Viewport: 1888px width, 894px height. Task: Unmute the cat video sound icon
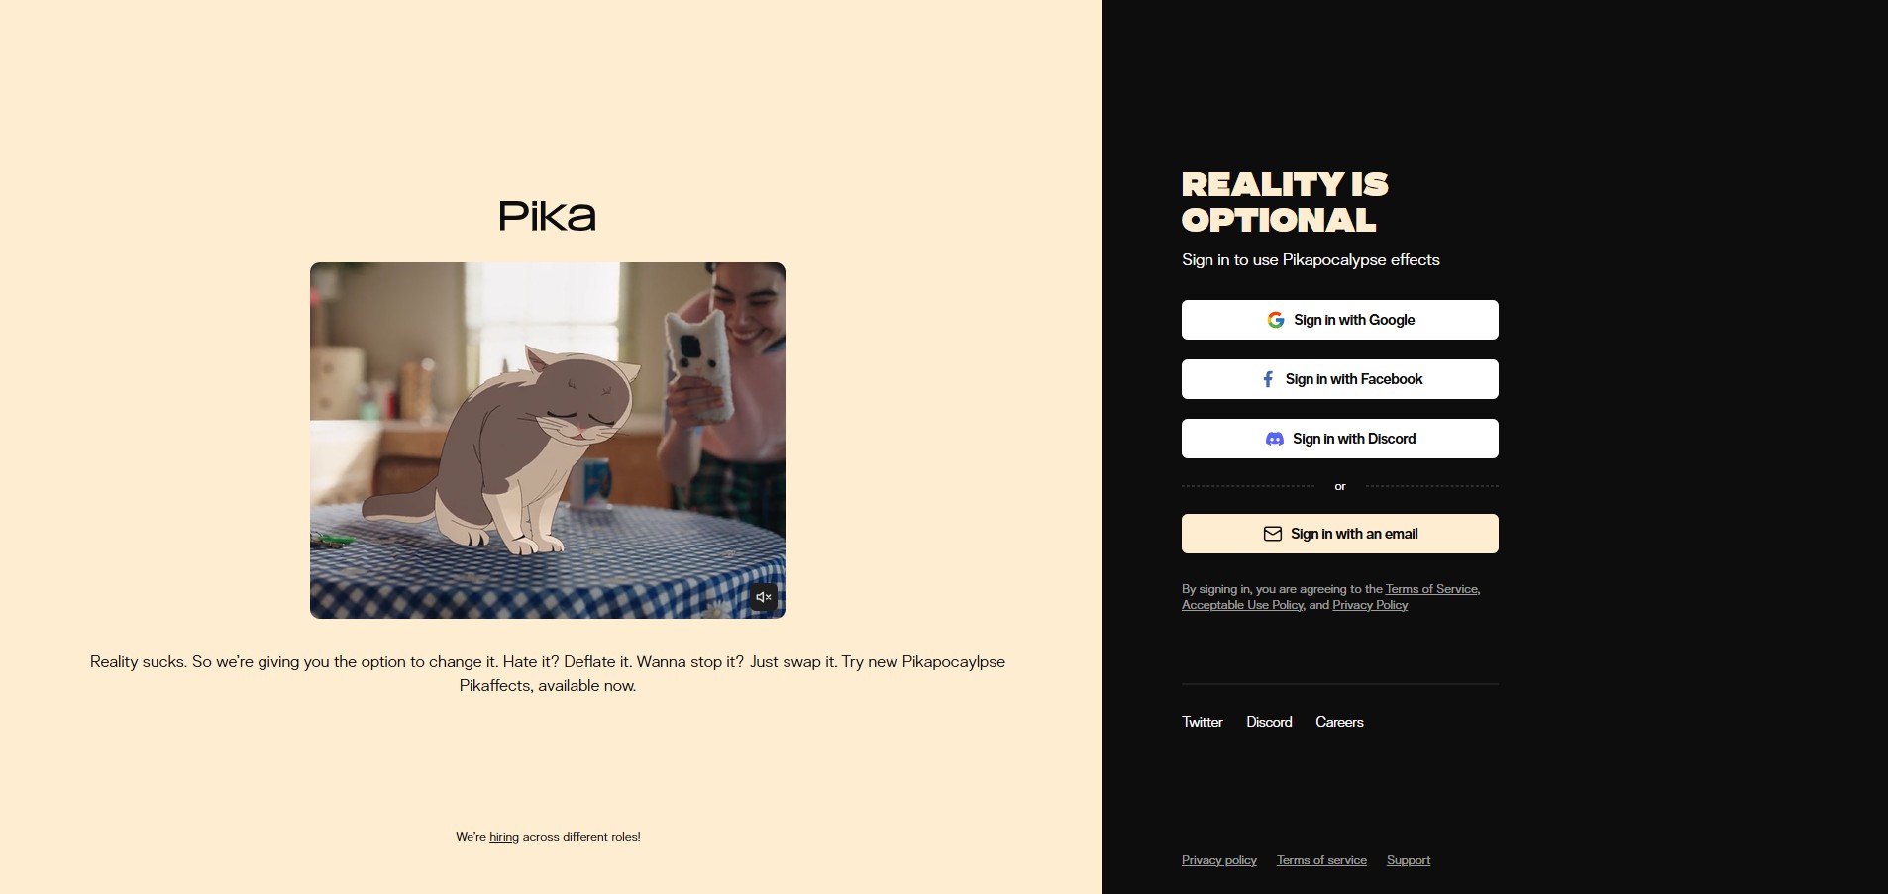763,597
